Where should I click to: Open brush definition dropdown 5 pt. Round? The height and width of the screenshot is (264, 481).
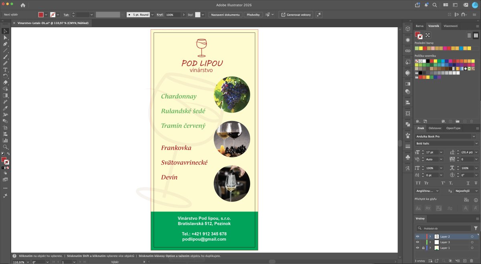tap(152, 14)
